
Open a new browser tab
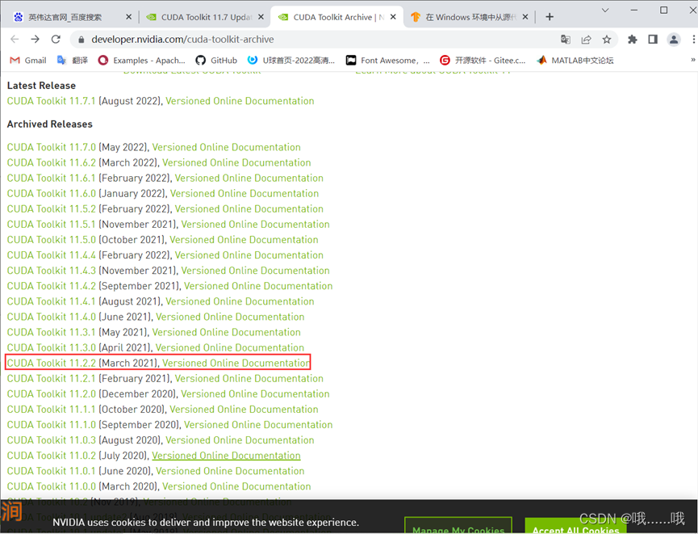click(x=550, y=17)
